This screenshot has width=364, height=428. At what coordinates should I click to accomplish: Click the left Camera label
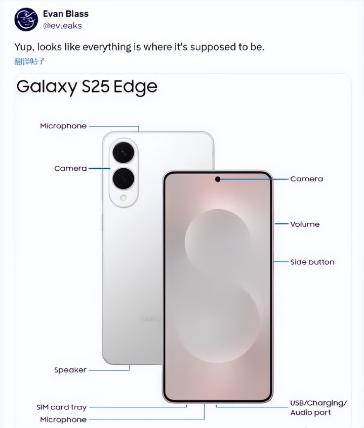click(x=70, y=168)
